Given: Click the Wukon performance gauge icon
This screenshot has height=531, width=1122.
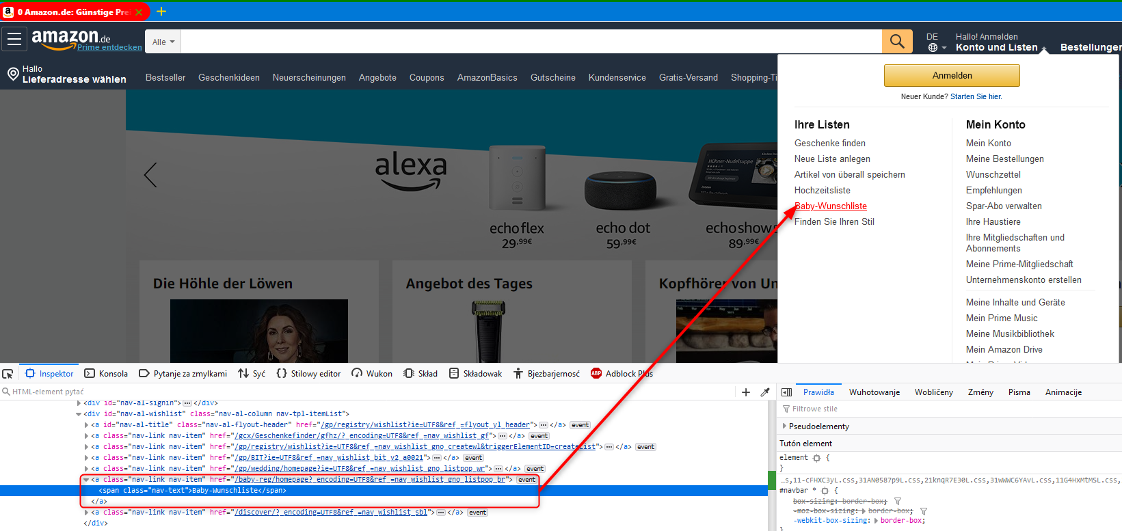Looking at the screenshot, I should 357,373.
